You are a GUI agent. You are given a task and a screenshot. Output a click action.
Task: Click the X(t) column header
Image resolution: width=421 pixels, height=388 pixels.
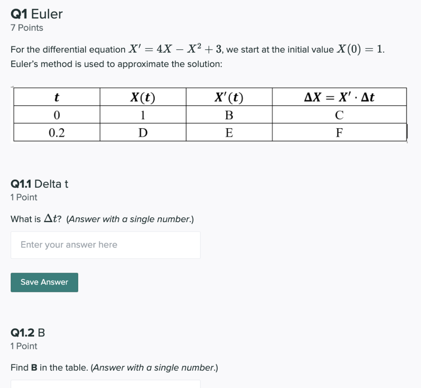(142, 97)
